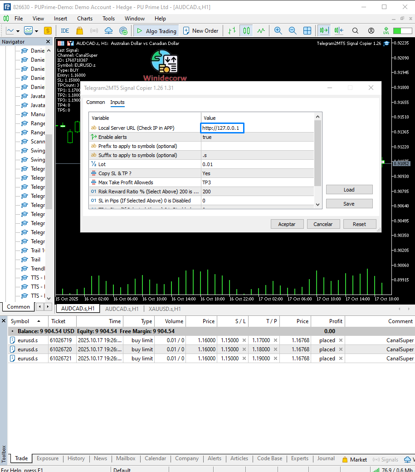Delete pending order 61026719
The image size is (415, 472).
[x=341, y=340]
